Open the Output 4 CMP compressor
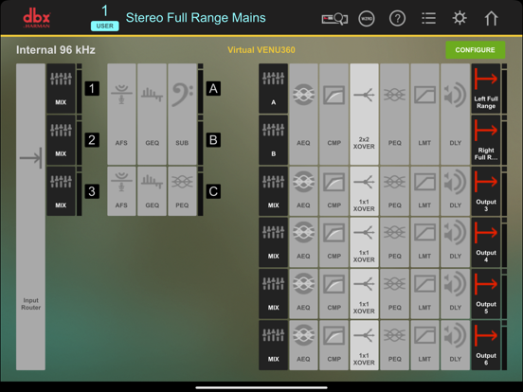The image size is (523, 392). (334, 242)
